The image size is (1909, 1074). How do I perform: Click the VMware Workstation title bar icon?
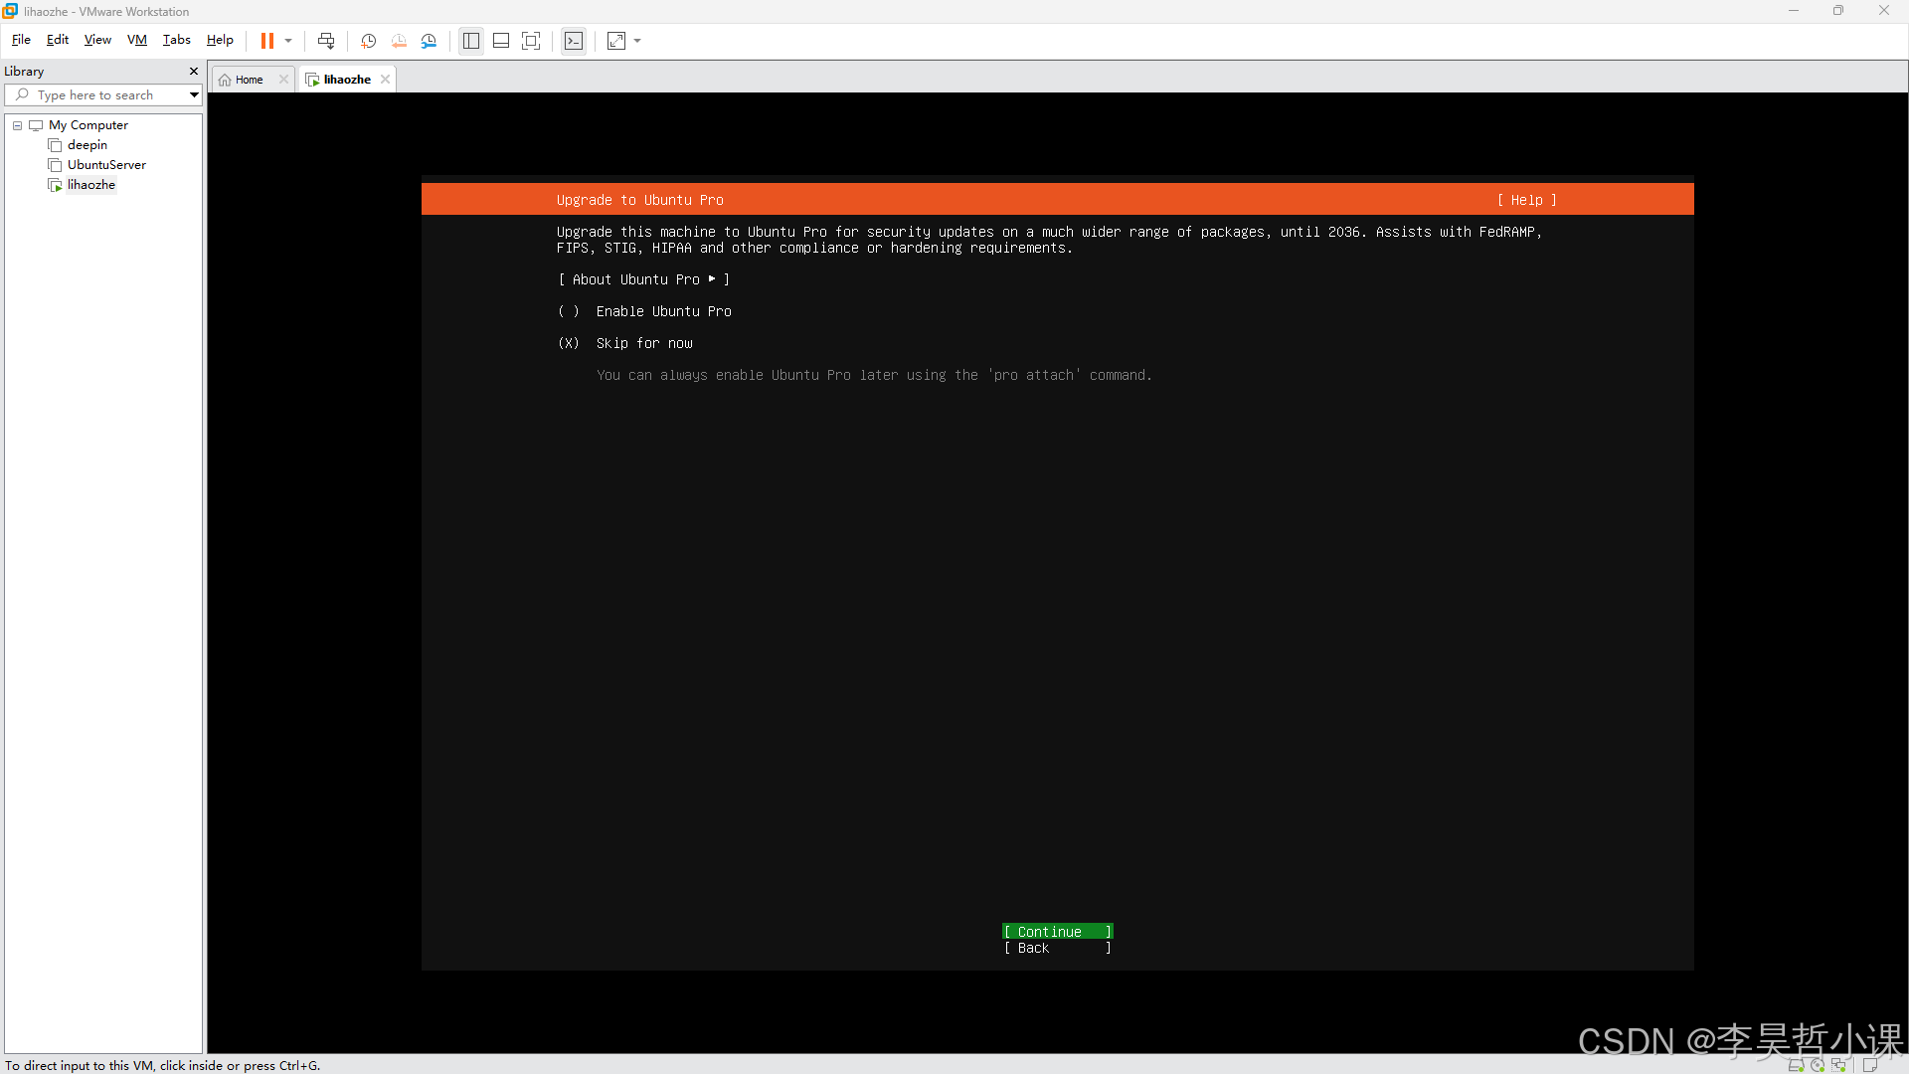point(10,11)
